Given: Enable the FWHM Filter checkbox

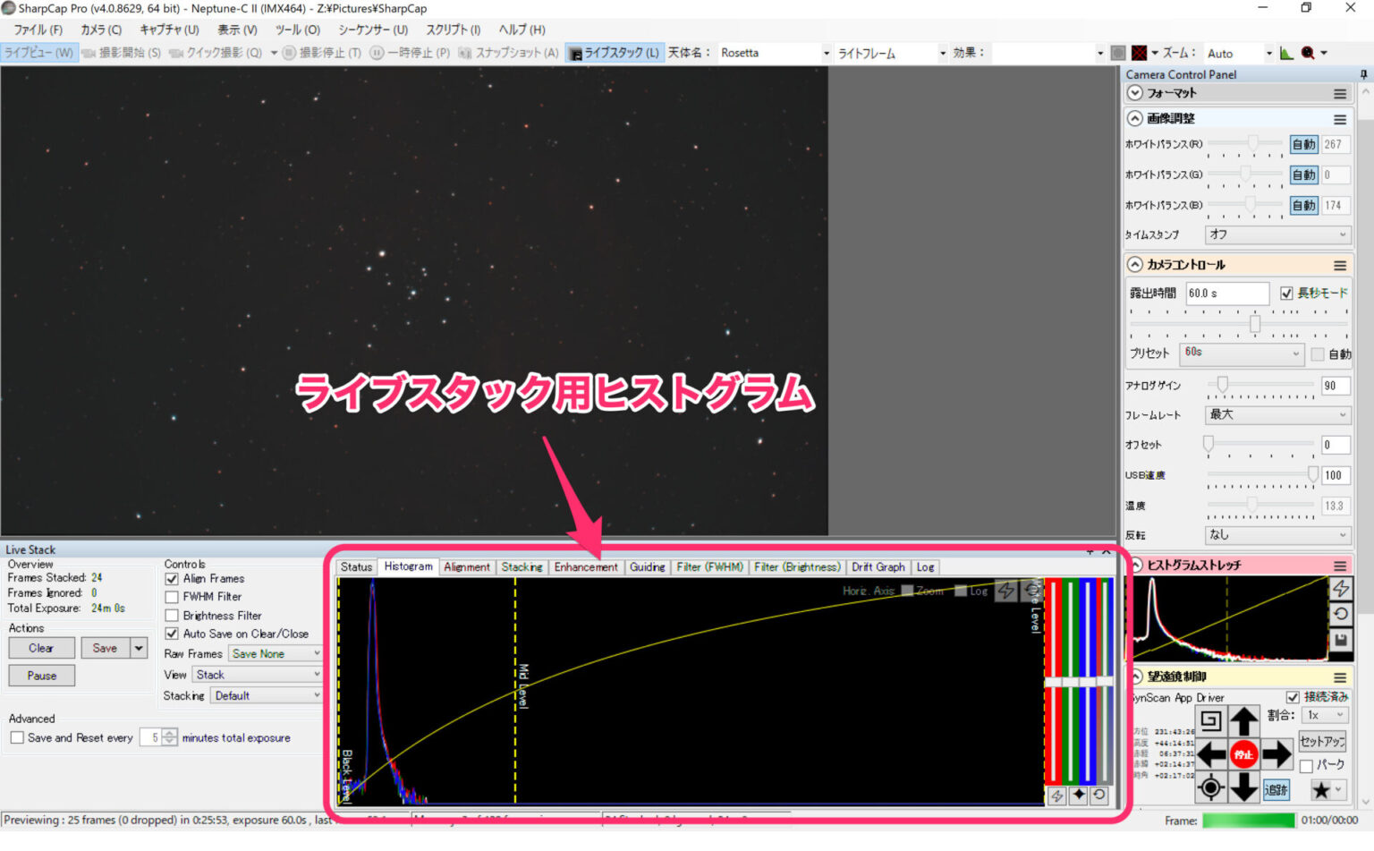Looking at the screenshot, I should click(x=172, y=597).
